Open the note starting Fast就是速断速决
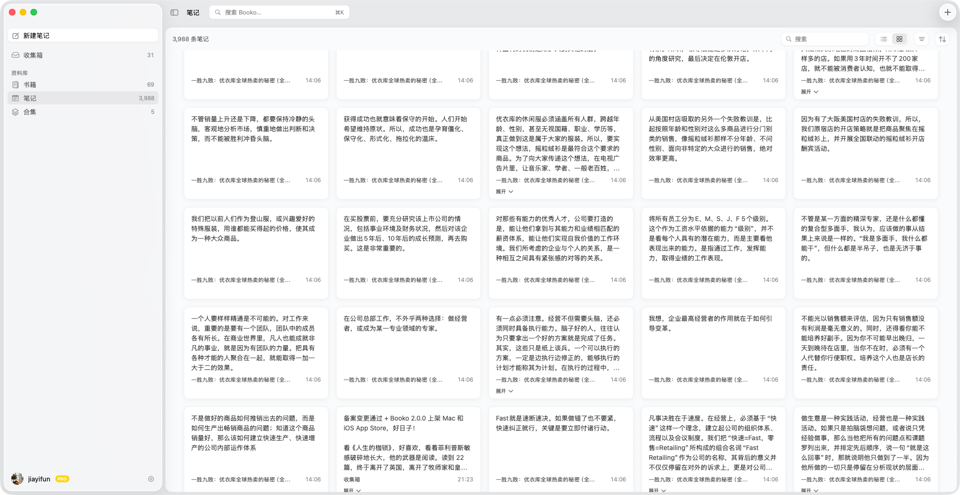Viewport: 960px width, 495px height. pyautogui.click(x=561, y=450)
